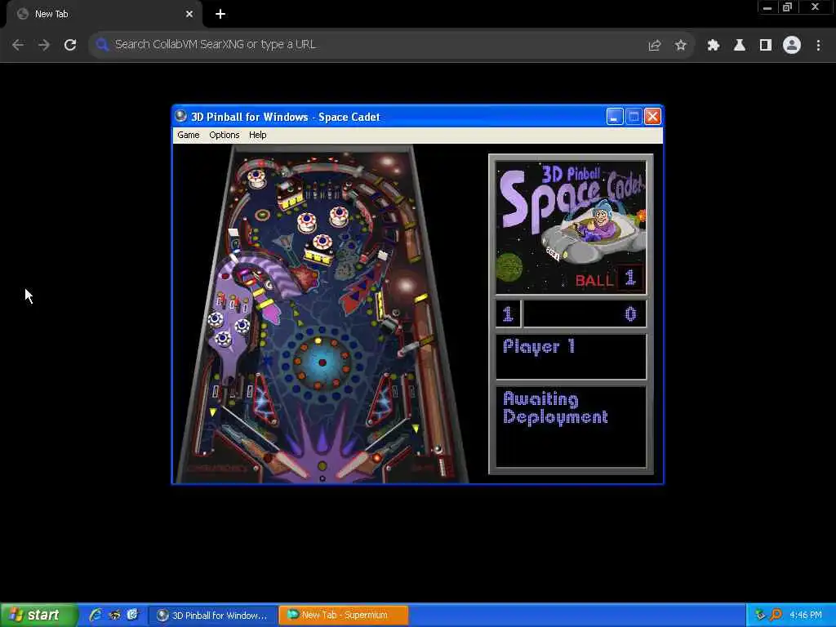Click the first system tray icon

760,615
